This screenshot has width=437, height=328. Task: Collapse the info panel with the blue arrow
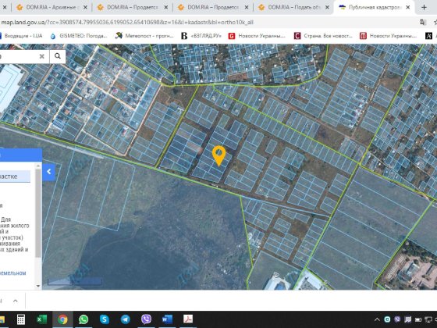point(49,172)
